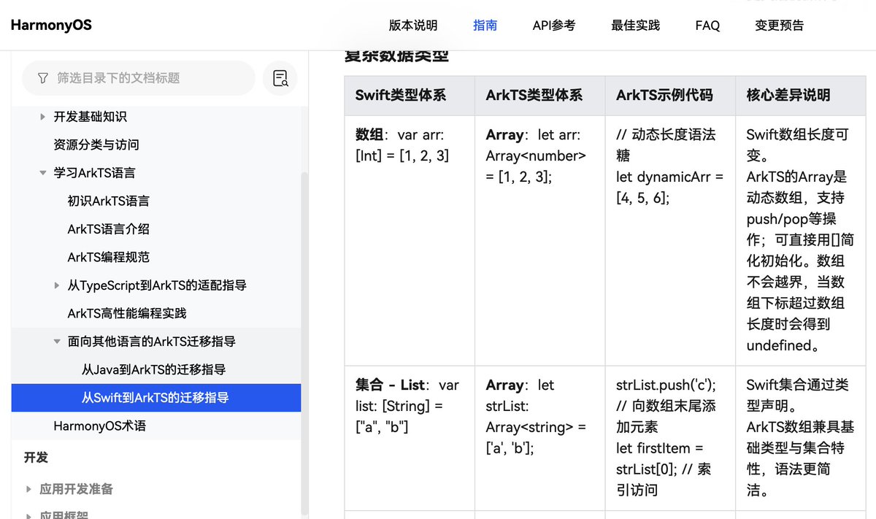Expand the 开发基础知识 arrow

[x=42, y=117]
